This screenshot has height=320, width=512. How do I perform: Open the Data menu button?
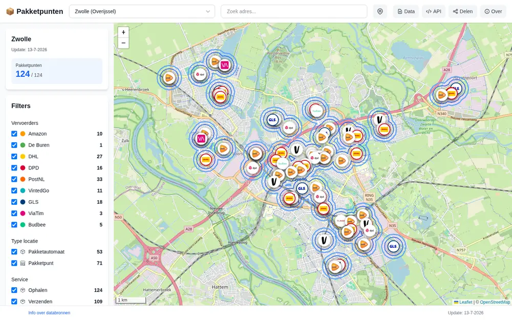(x=406, y=11)
